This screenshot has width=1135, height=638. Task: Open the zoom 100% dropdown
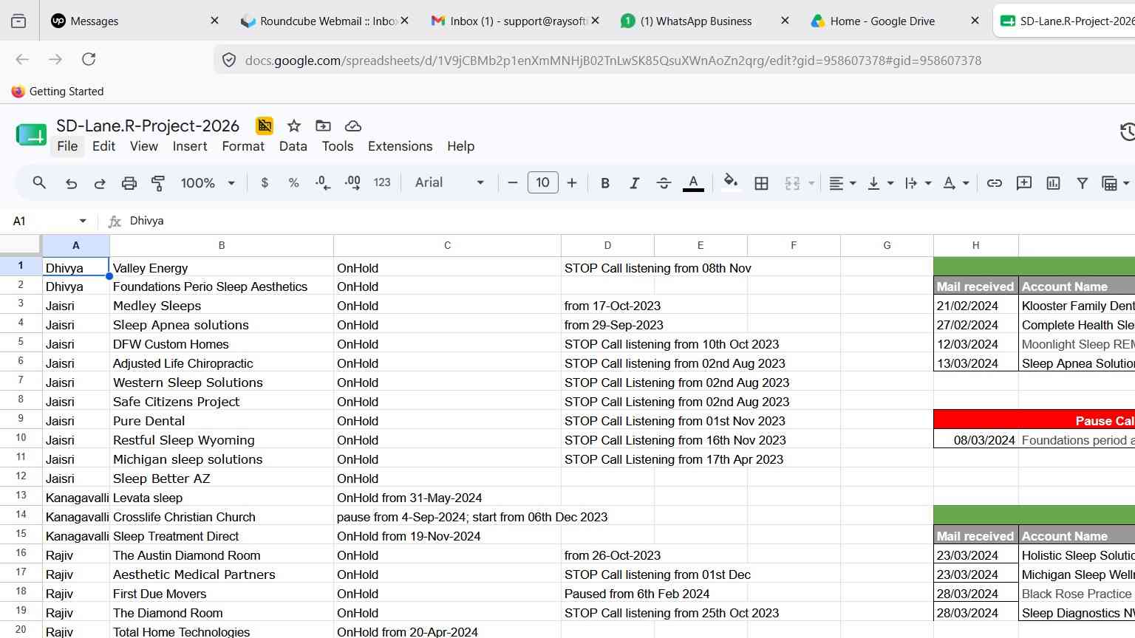[x=208, y=183]
